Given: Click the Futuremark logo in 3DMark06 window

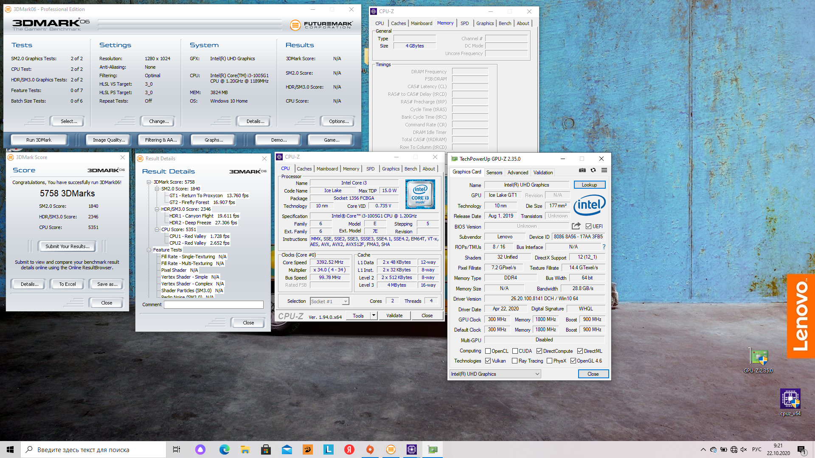Looking at the screenshot, I should 321,25.
